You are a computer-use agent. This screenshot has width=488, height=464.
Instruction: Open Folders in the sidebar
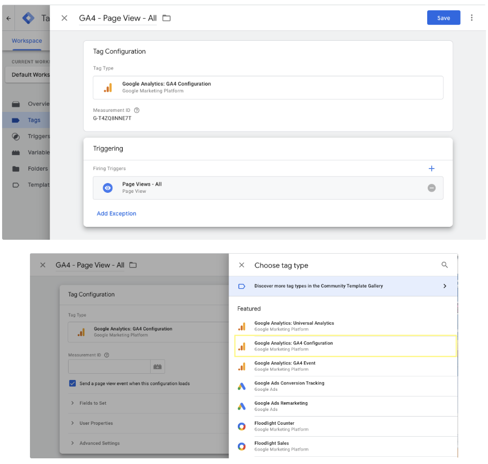(26, 169)
